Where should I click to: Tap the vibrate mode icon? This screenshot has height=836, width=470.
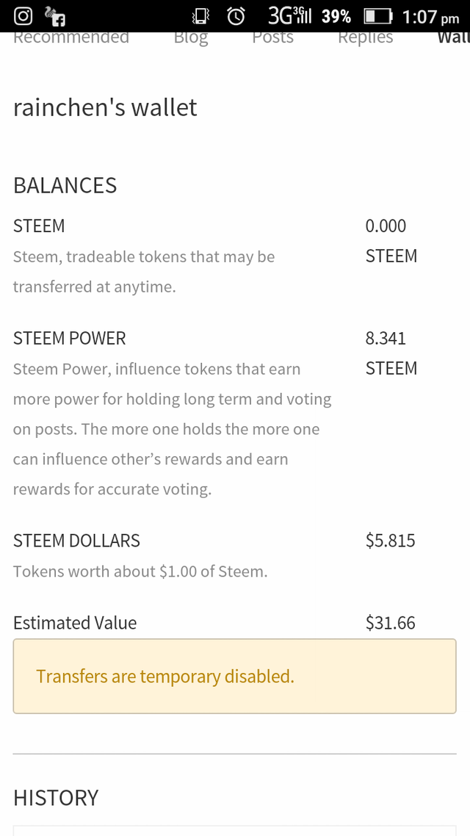click(x=200, y=16)
